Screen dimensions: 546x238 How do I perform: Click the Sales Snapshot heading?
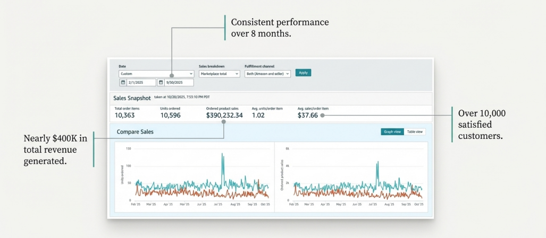[132, 98]
